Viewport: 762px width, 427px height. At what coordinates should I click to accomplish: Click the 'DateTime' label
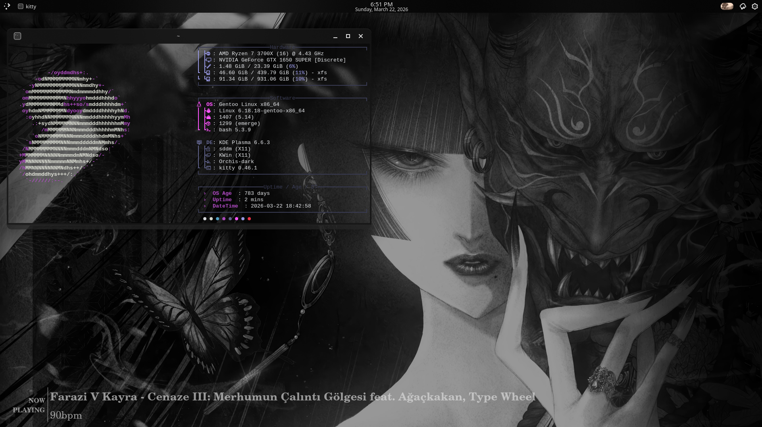(225, 206)
